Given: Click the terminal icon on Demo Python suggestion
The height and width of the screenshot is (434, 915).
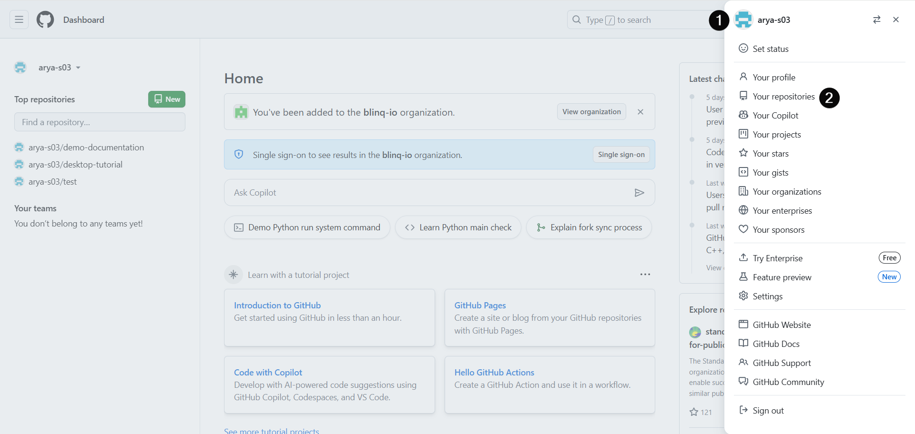Looking at the screenshot, I should click(239, 227).
